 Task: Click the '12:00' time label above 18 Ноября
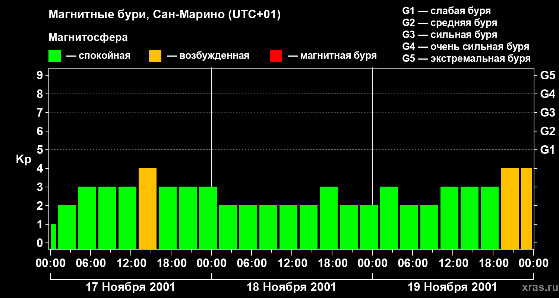click(x=292, y=263)
